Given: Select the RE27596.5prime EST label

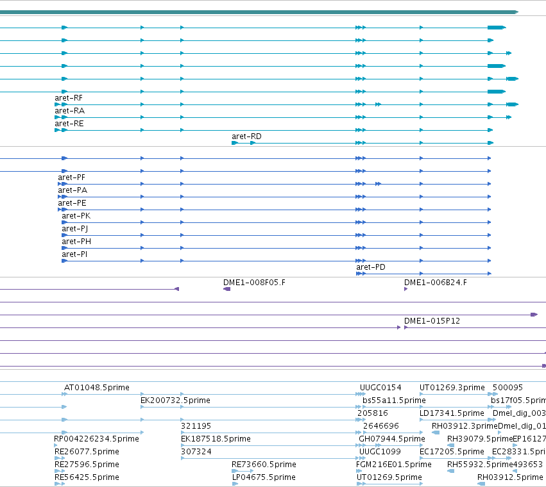Looking at the screenshot, I should tap(87, 465).
